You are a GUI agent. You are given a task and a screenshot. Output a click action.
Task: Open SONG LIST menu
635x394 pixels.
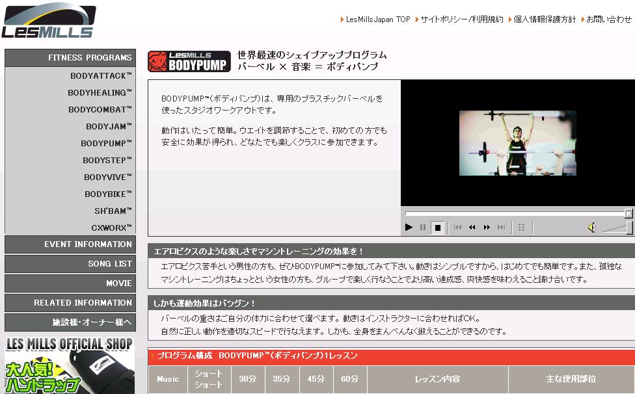pos(70,264)
